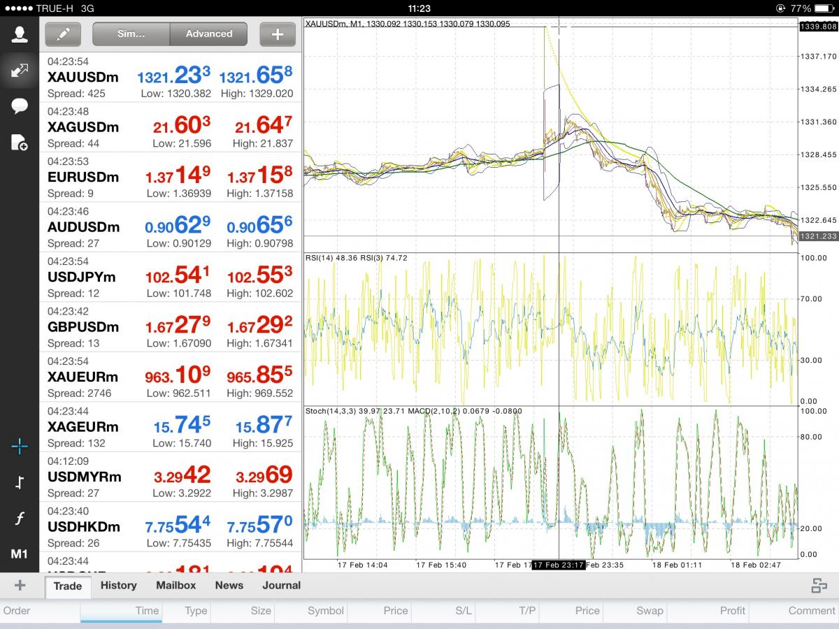839x629 pixels.
Task: Open indicators with the f icon
Action: tap(20, 519)
